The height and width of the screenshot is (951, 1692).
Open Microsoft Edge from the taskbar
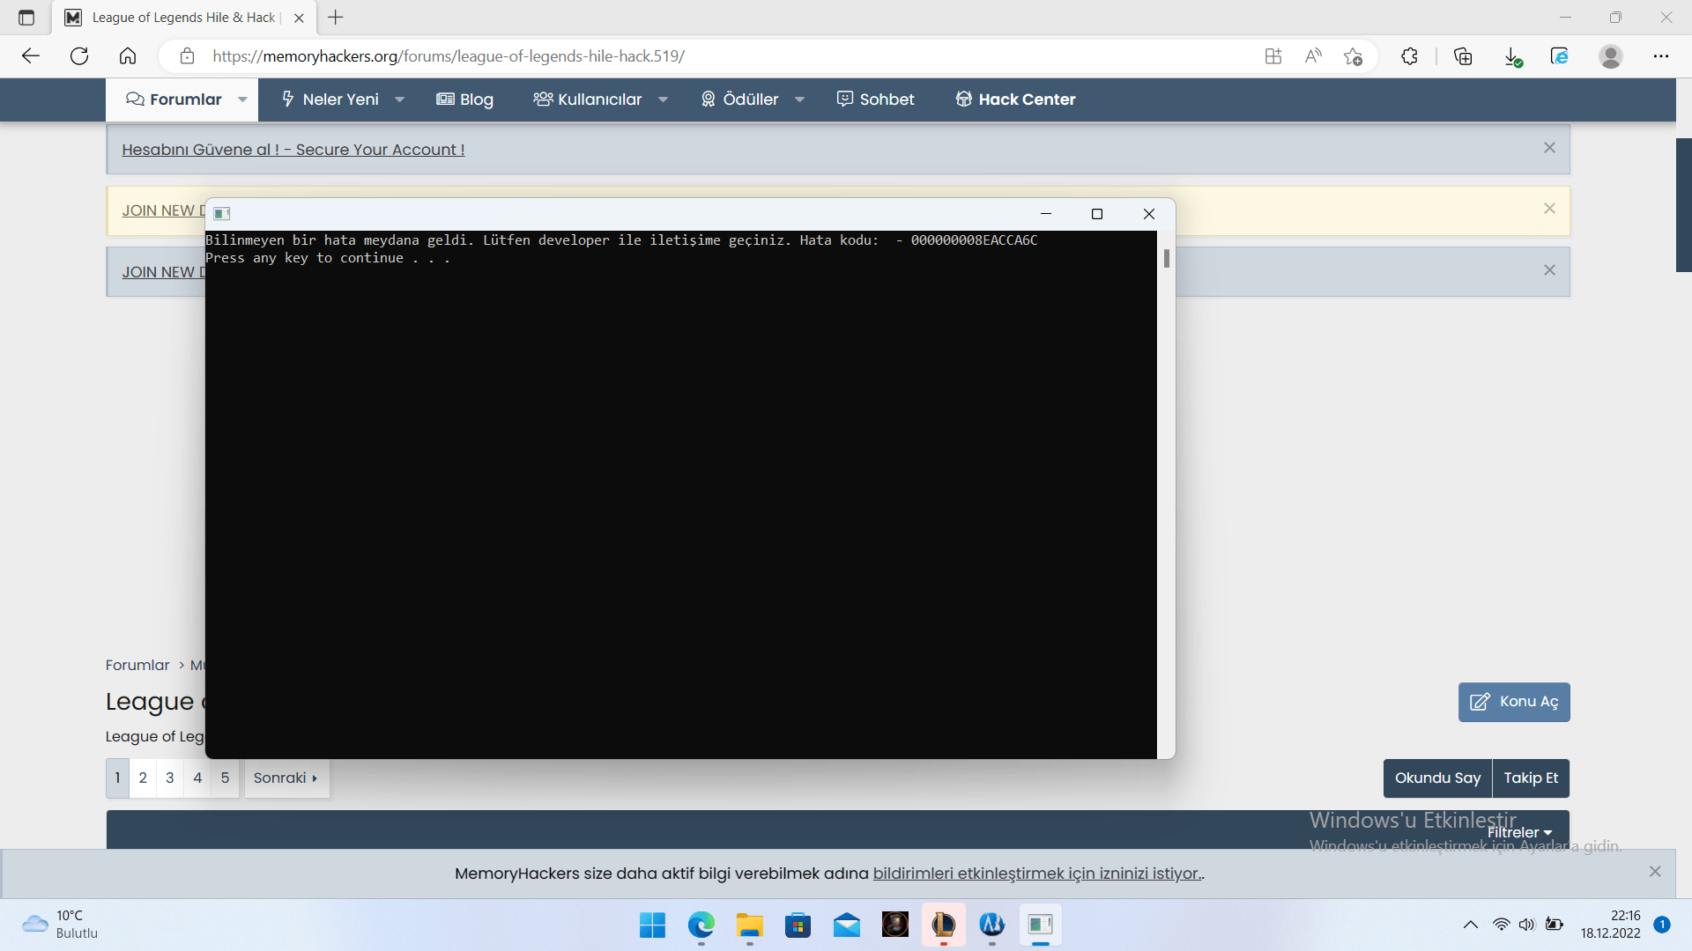click(701, 925)
